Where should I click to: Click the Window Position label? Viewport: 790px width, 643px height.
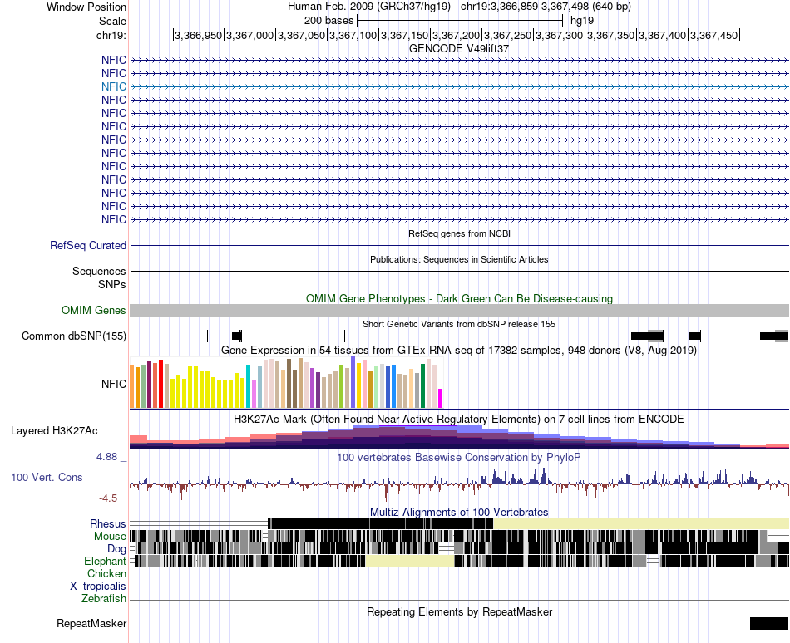tap(86, 7)
